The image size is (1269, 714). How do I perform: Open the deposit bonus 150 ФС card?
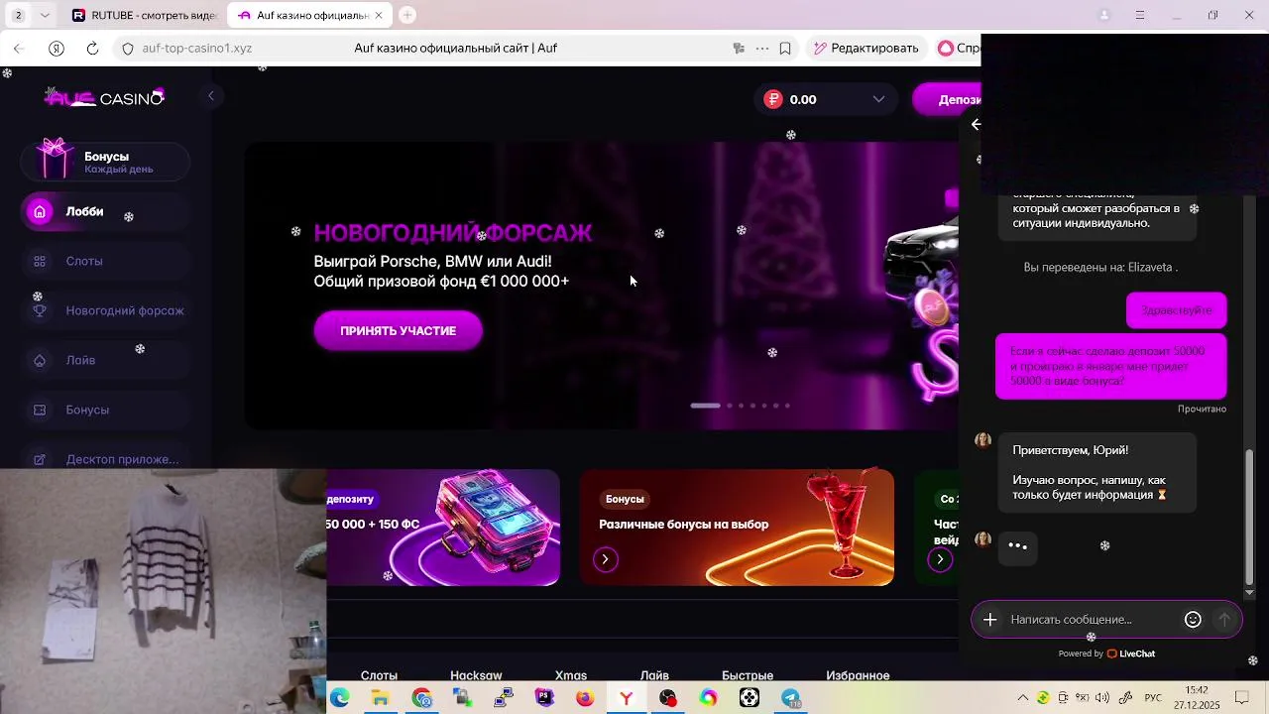(x=443, y=528)
